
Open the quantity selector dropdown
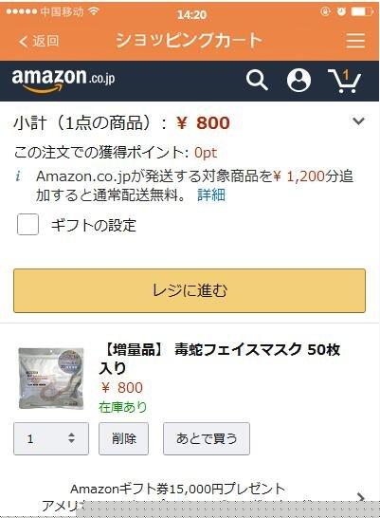pyautogui.click(x=51, y=438)
